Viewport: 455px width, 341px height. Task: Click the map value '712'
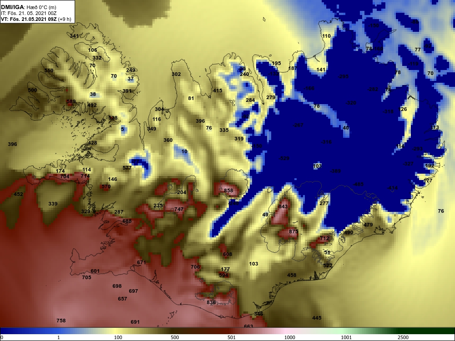click(x=324, y=238)
